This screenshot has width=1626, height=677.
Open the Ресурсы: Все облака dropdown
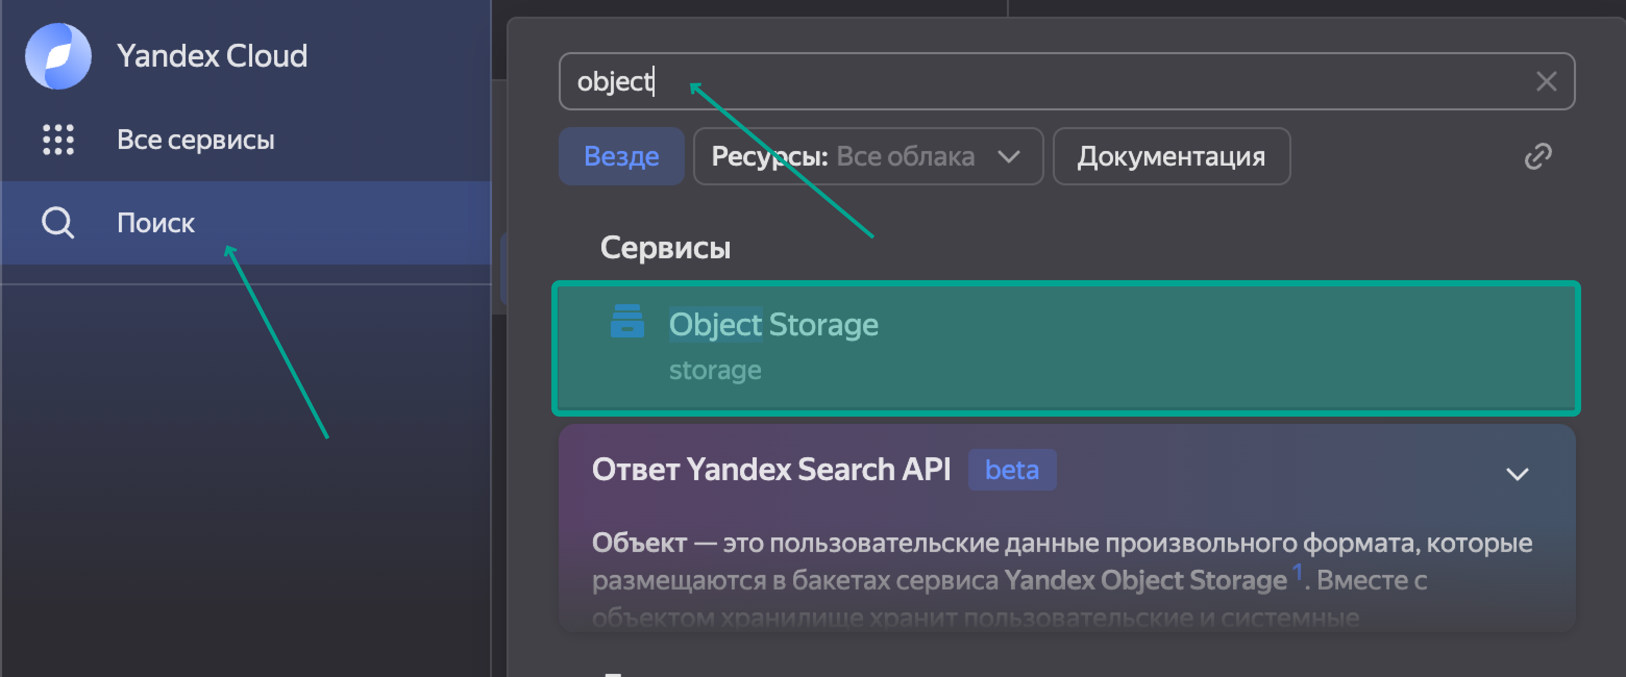click(867, 156)
